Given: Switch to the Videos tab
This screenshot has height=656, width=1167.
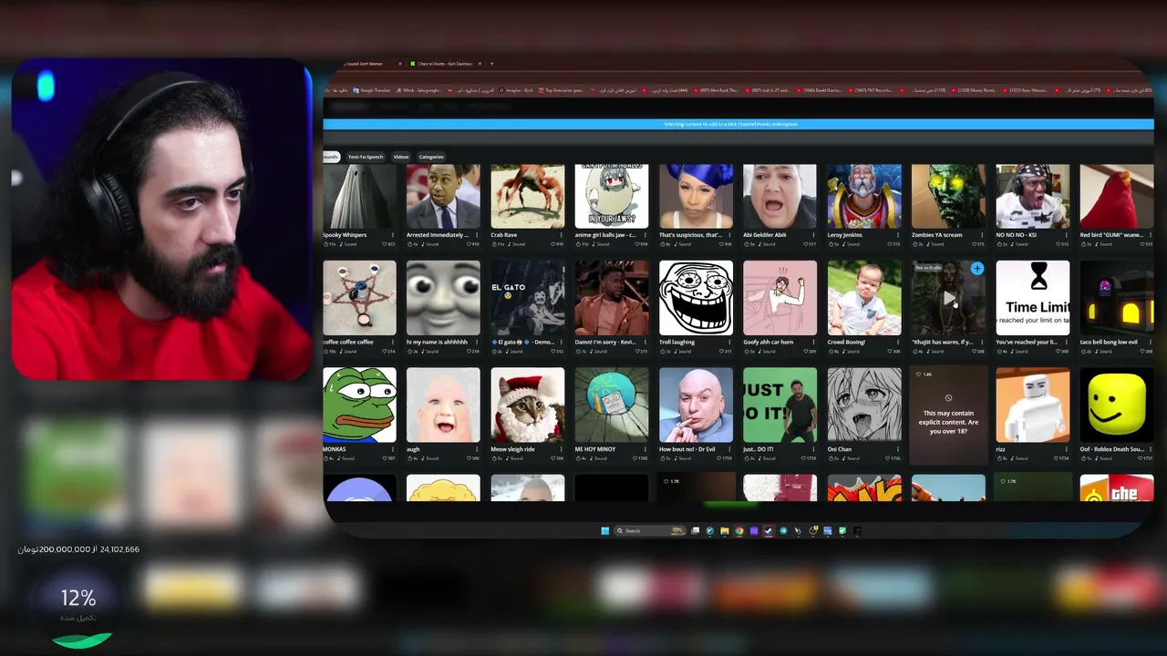Looking at the screenshot, I should click(401, 157).
